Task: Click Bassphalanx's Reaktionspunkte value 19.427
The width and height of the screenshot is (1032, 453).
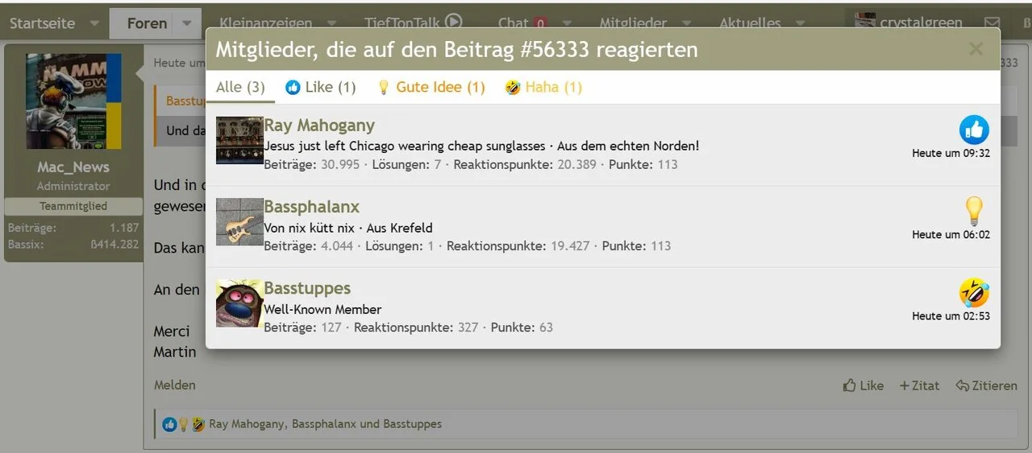Action: [x=570, y=245]
